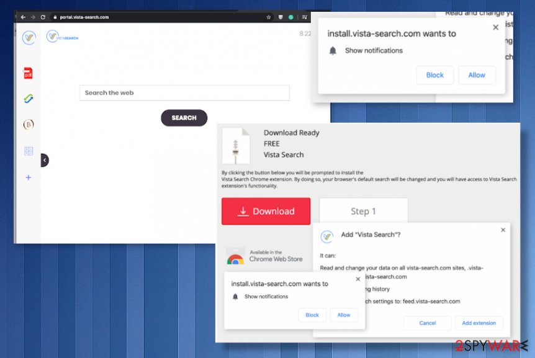Open the shield extension icon in toolbar

[281, 17]
